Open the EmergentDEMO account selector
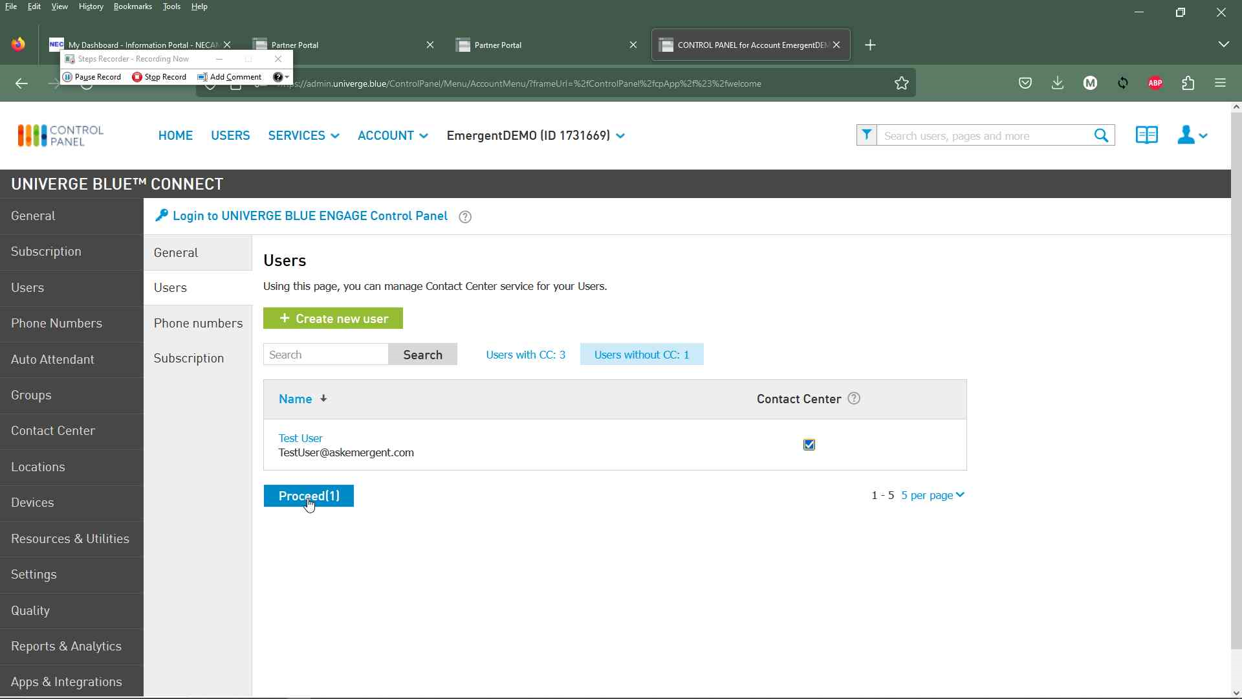Screen dimensions: 1242x699 (x=536, y=136)
